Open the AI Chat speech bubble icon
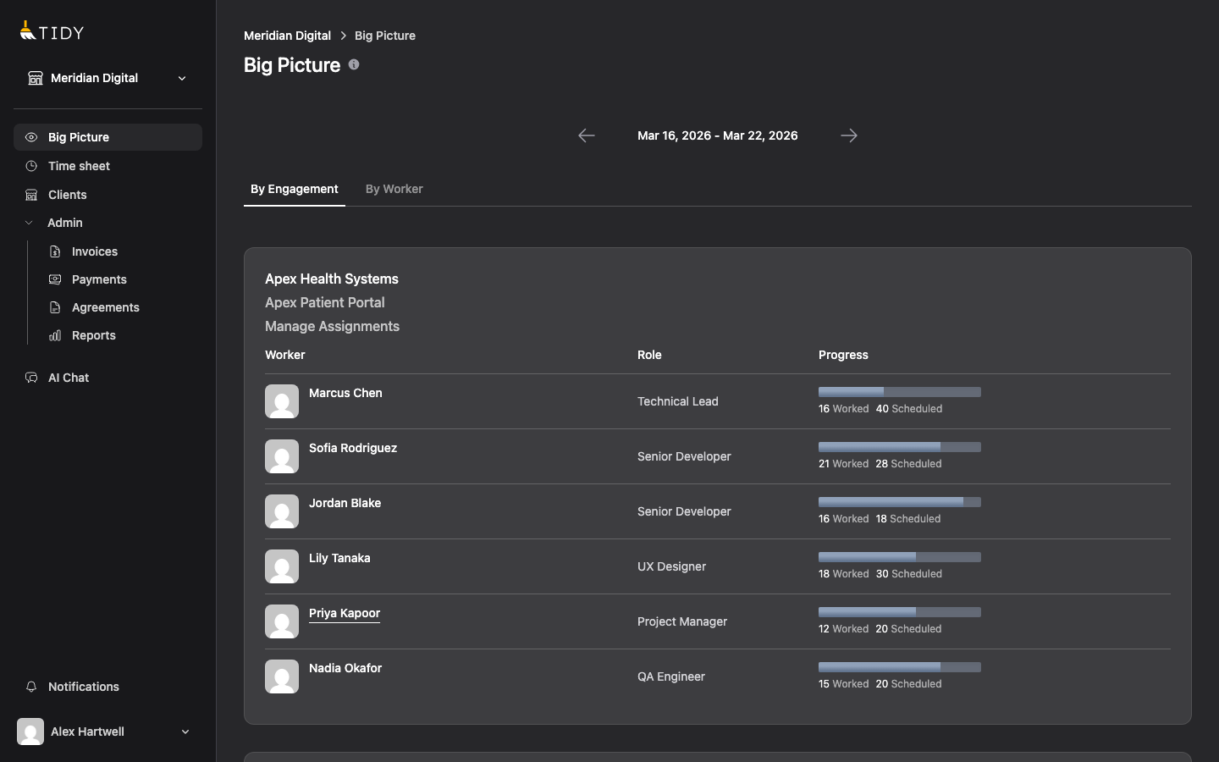 [x=30, y=378]
